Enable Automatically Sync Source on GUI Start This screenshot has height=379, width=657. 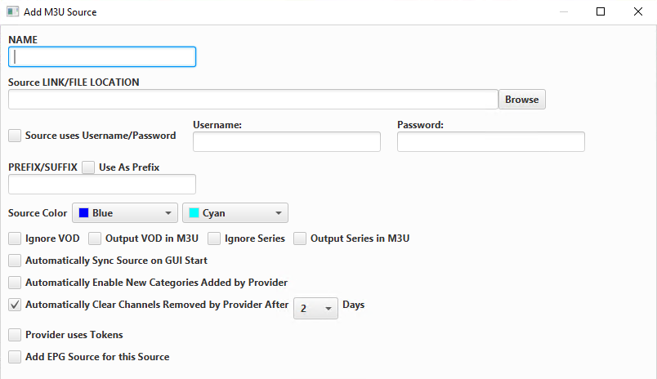[x=15, y=261]
